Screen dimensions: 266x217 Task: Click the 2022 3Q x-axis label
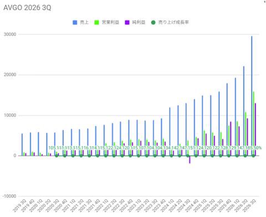click(118, 205)
